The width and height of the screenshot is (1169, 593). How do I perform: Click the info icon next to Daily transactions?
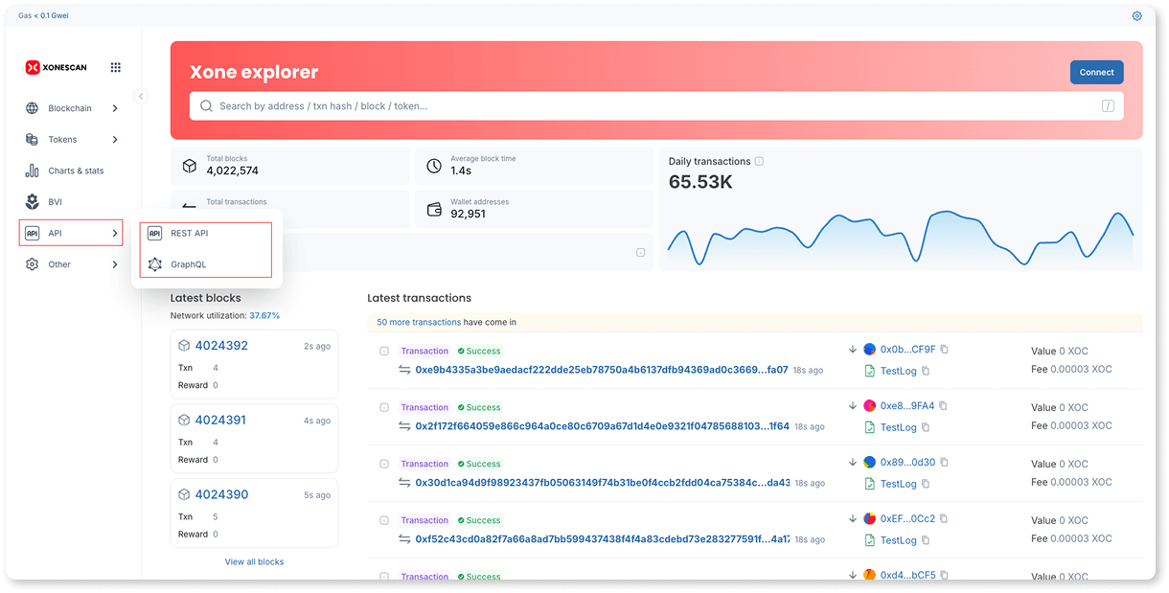(x=759, y=162)
